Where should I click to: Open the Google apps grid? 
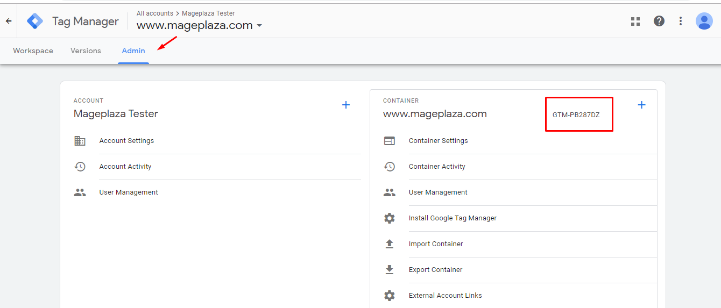[x=635, y=21]
